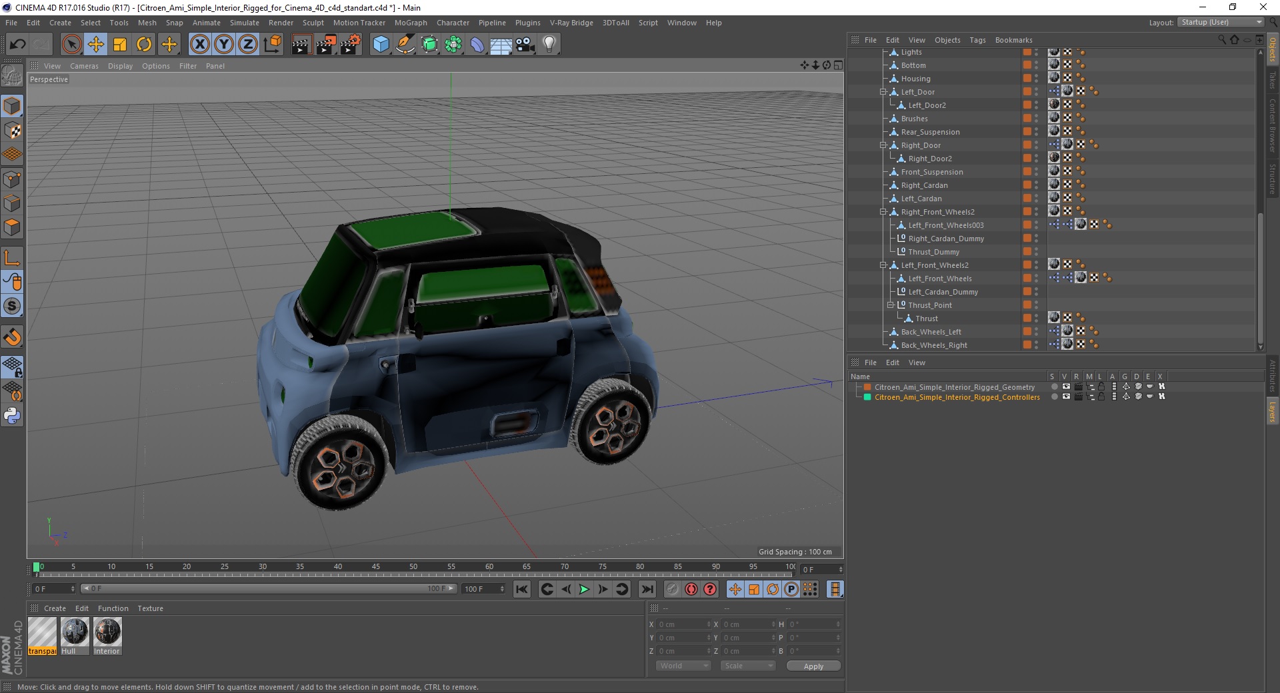
Task: Collapse Right_Front_Wheels2 tree node
Action: (x=883, y=212)
